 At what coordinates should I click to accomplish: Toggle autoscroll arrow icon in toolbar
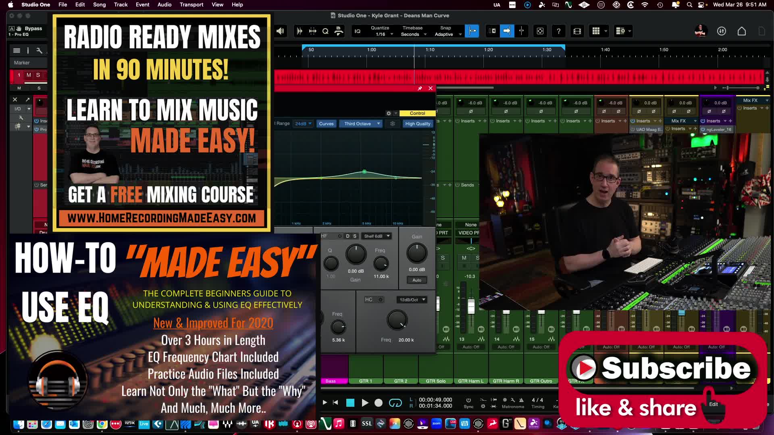pyautogui.click(x=507, y=31)
